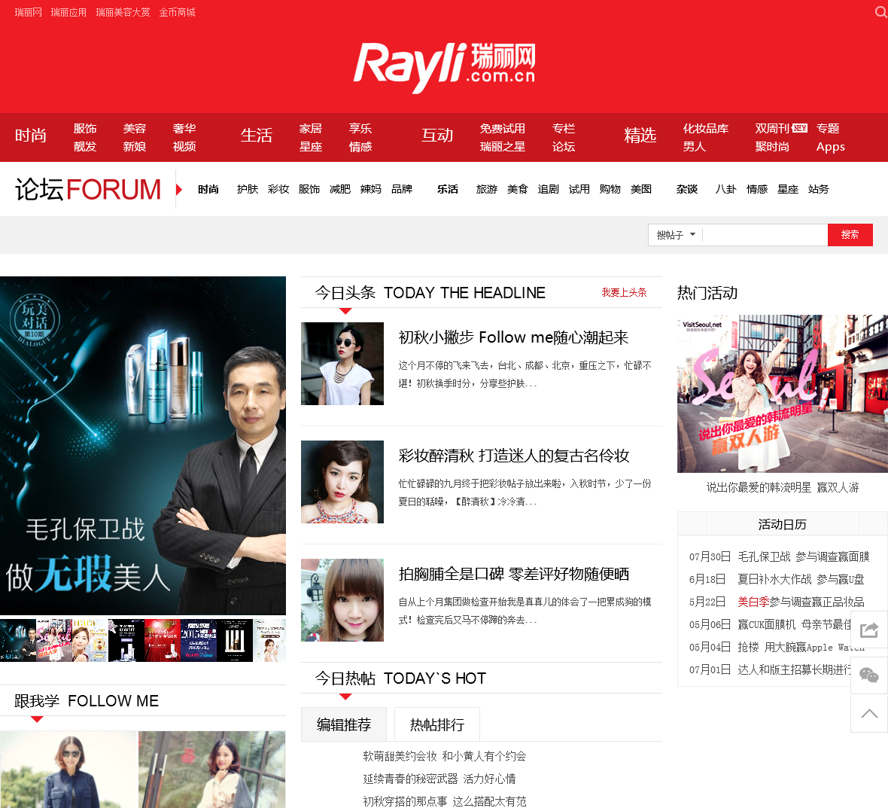The image size is (888, 808).
Task: Click the Seoul 赢双人游 activity banner
Action: click(x=783, y=394)
